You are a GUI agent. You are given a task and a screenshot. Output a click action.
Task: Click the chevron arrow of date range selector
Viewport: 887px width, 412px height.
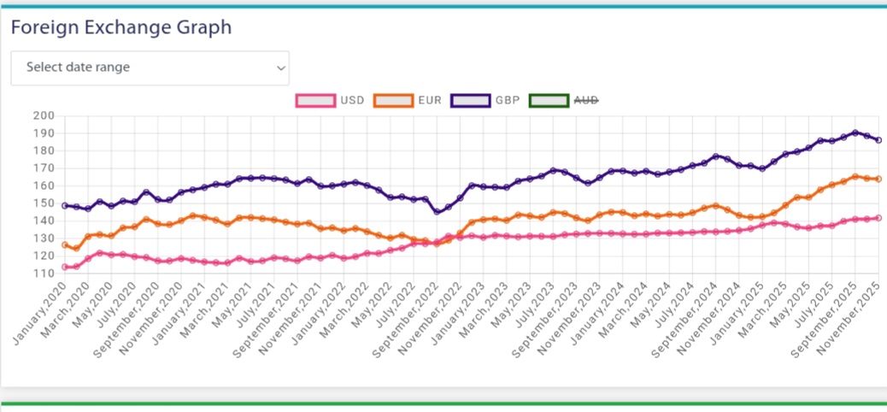click(x=280, y=68)
